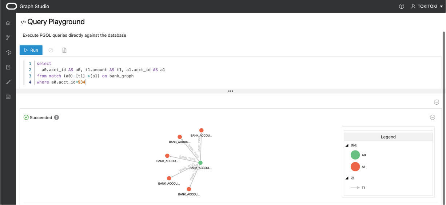Viewport: 446px width, 205px height.
Task: Click the green center vertex in the graph
Action: [200, 163]
